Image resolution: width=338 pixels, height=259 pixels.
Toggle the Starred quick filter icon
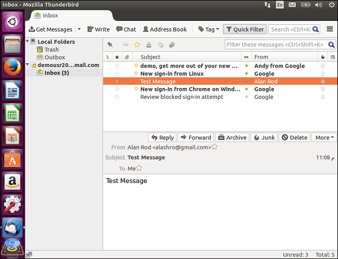click(x=137, y=45)
